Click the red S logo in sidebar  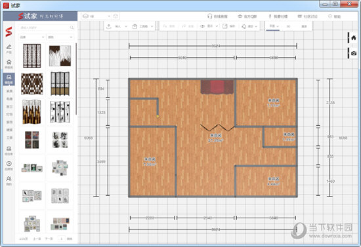point(9,31)
